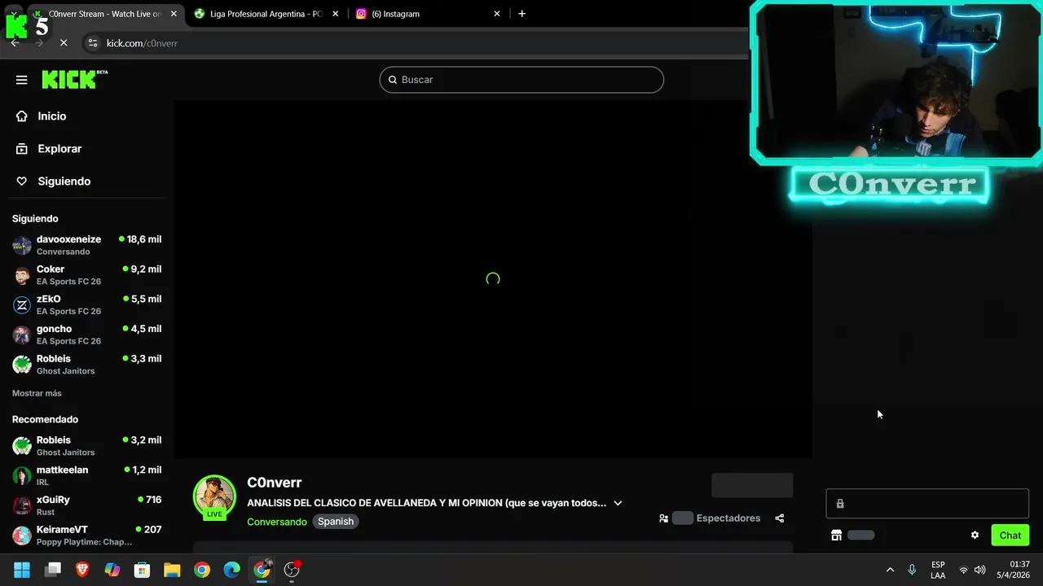The width and height of the screenshot is (1043, 586).
Task: Open Microsoft Edge from taskbar
Action: tap(231, 570)
